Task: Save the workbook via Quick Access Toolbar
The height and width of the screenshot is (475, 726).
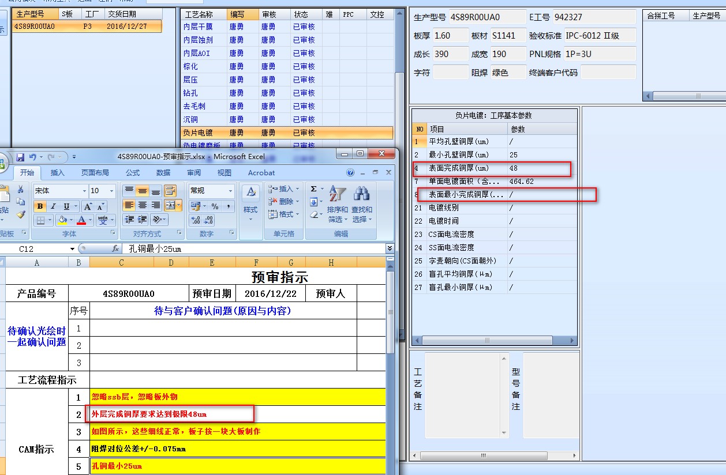Action: (x=20, y=157)
